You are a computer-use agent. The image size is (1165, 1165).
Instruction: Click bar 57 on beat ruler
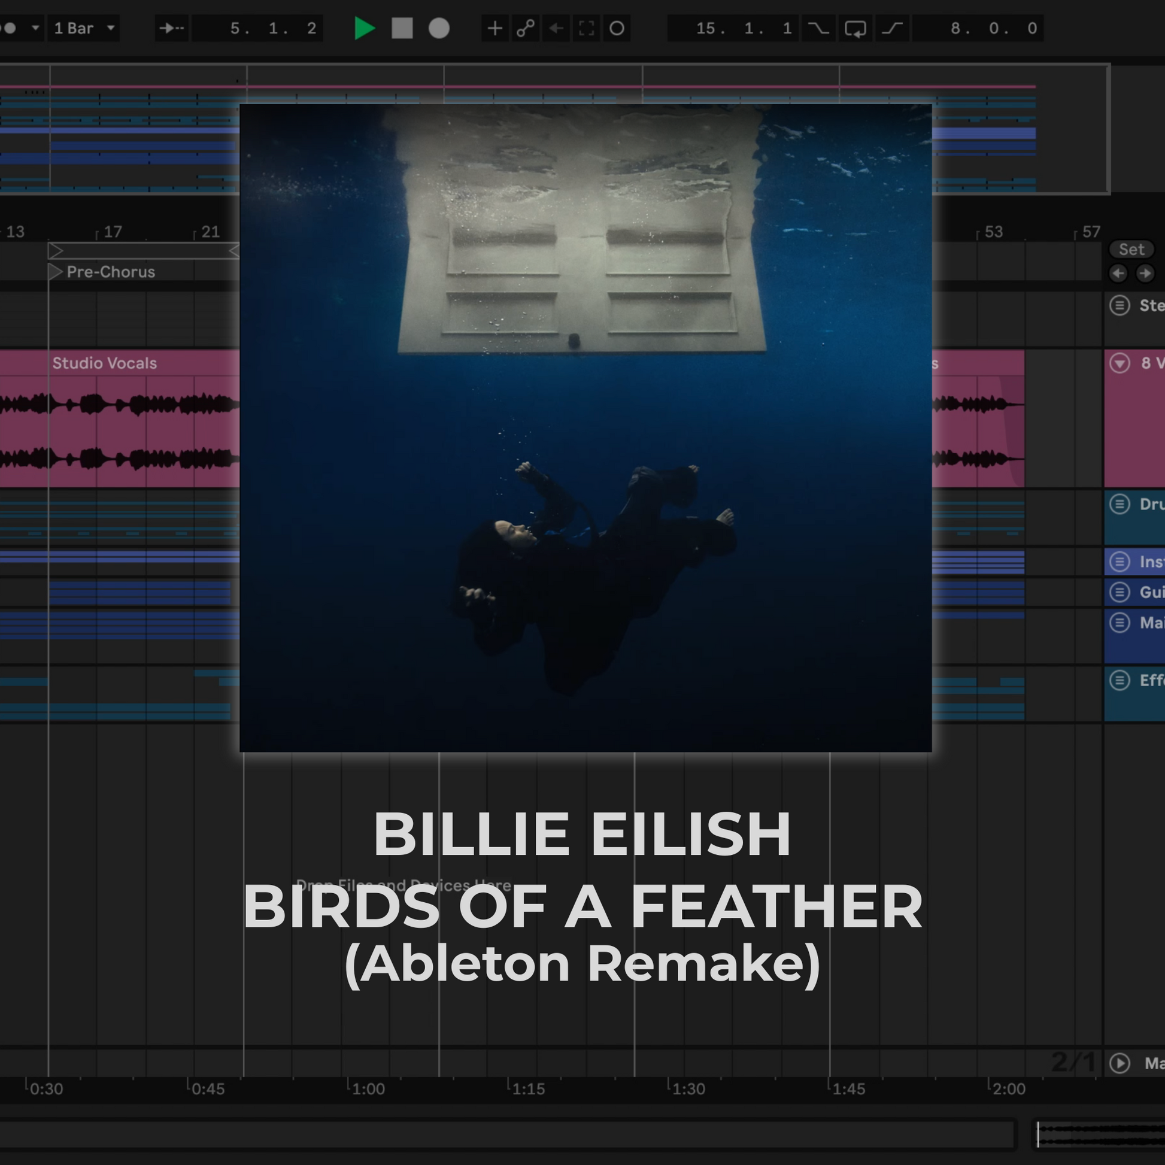(1091, 232)
